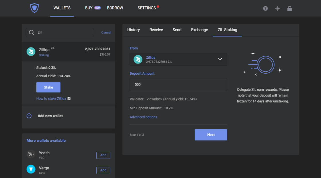Click the Deposit Amount label
The width and height of the screenshot is (321, 178).
pos(142,74)
